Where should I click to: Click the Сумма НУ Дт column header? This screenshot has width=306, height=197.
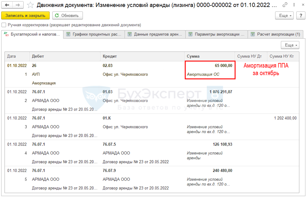pyautogui.click(x=251, y=56)
